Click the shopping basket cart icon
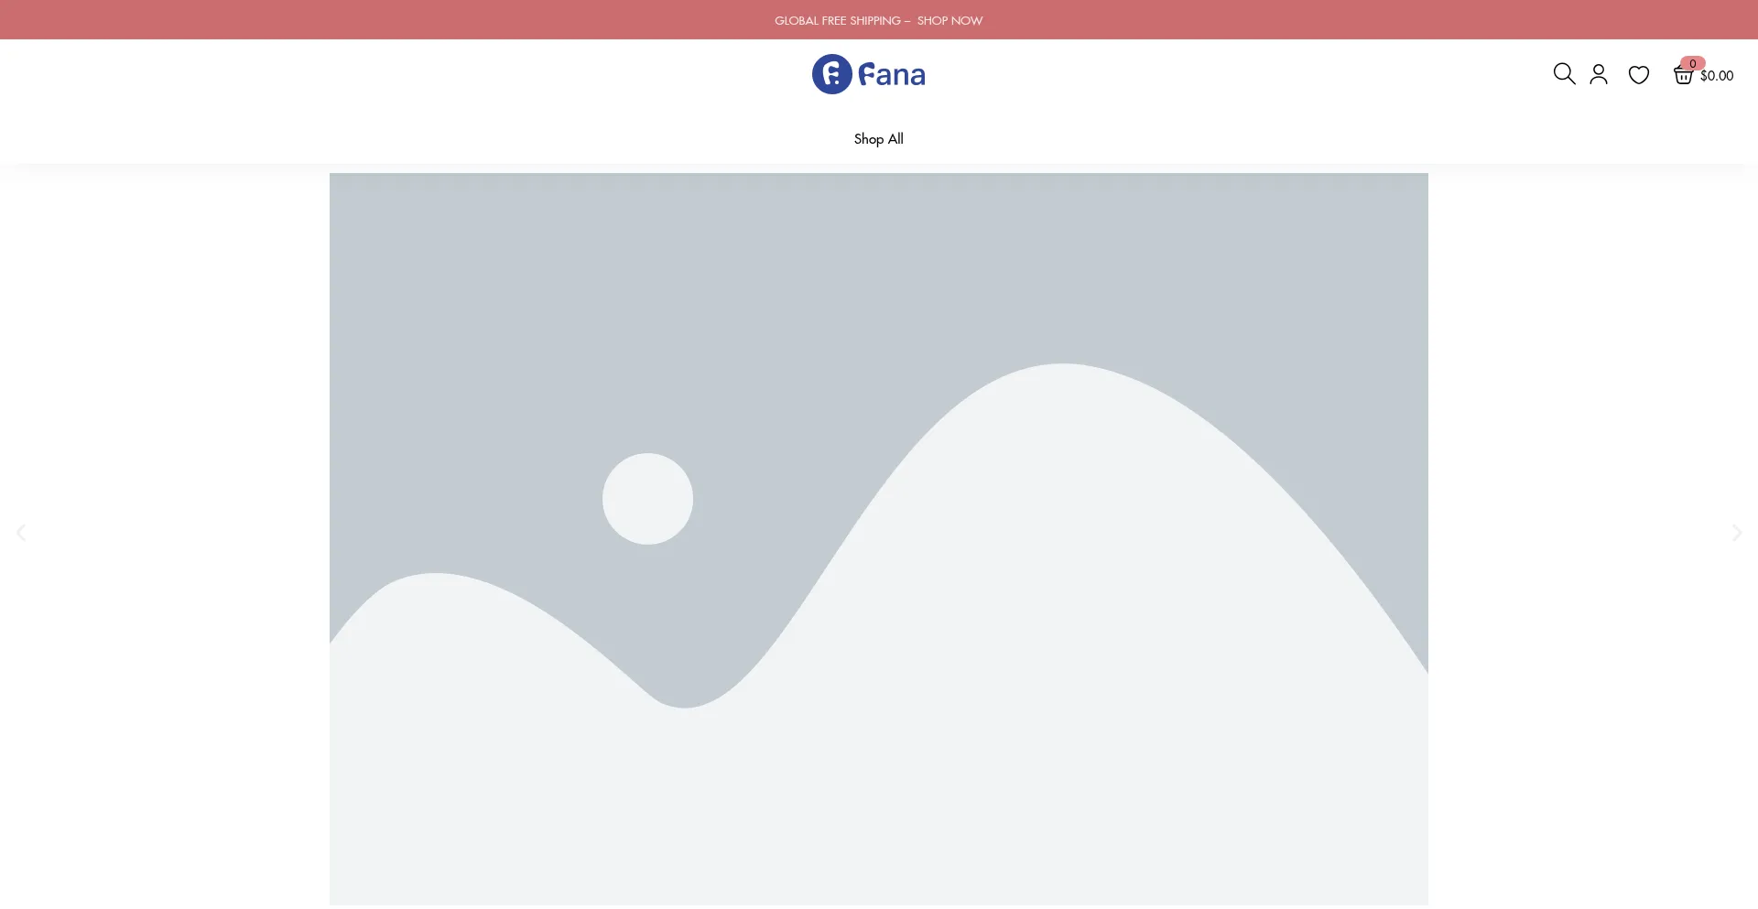The height and width of the screenshot is (909, 1758). point(1683,76)
